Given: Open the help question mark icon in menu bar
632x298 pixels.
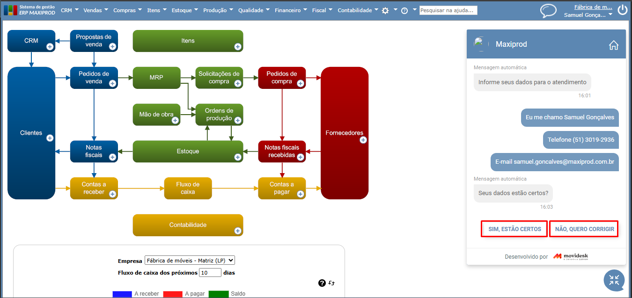Looking at the screenshot, I should (404, 10).
